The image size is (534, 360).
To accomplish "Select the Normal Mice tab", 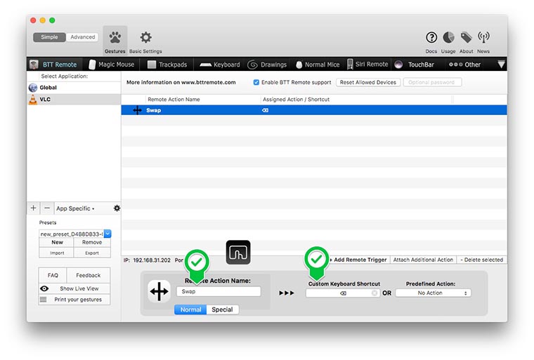I will pyautogui.click(x=318, y=65).
